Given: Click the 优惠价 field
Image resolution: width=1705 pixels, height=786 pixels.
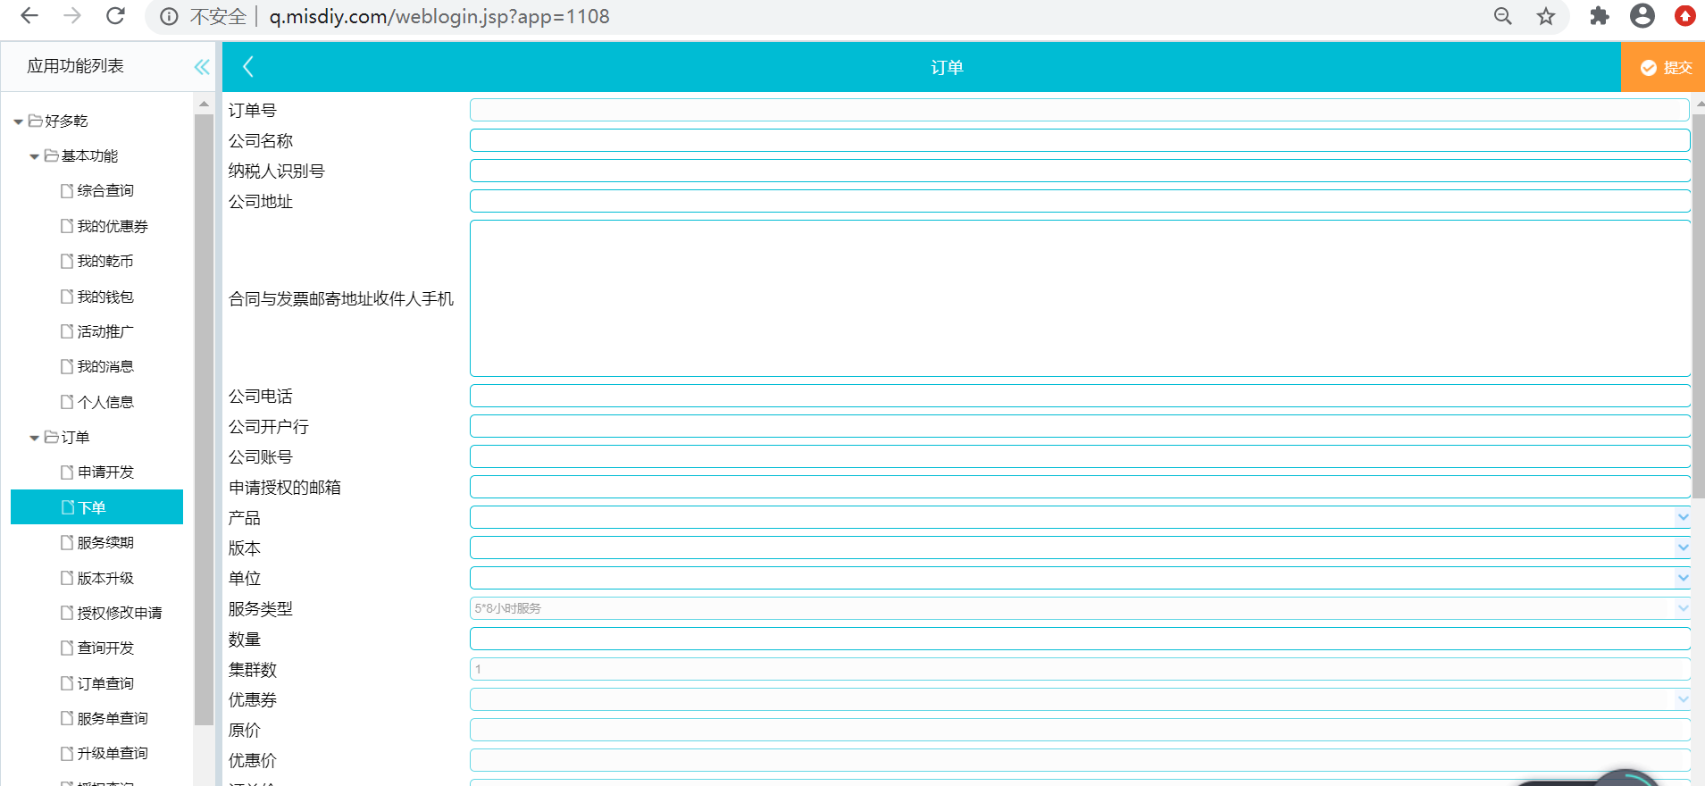Looking at the screenshot, I should (x=1080, y=760).
